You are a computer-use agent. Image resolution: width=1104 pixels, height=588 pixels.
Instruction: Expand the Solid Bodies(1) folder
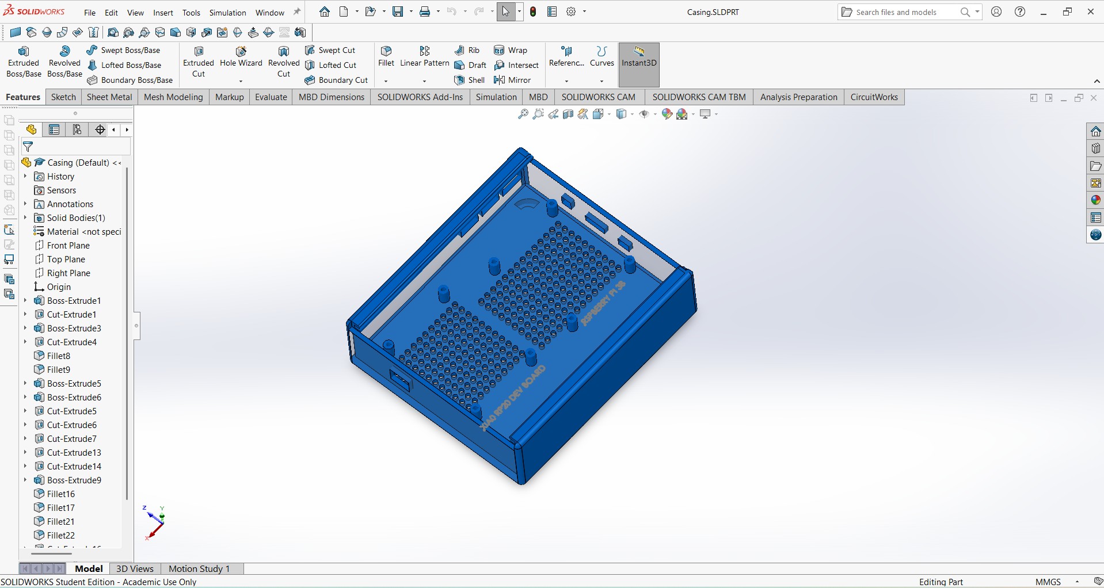pos(25,217)
